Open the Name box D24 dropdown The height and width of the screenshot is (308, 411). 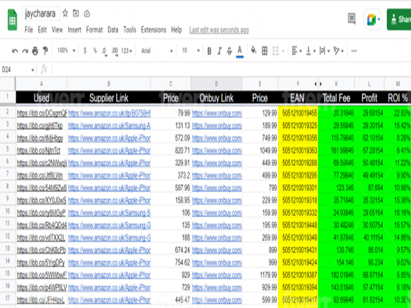(33, 70)
